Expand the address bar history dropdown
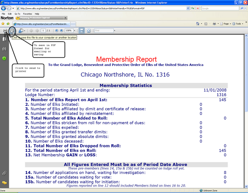The image size is (248, 193). [x=188, y=8]
